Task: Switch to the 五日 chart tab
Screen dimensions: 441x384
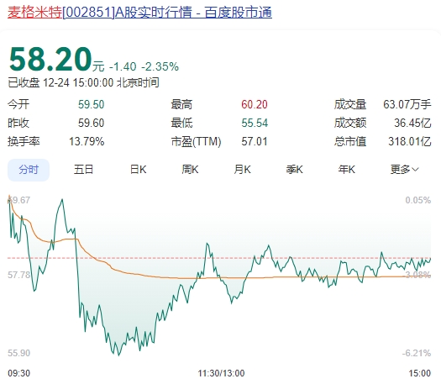Action: click(x=83, y=170)
